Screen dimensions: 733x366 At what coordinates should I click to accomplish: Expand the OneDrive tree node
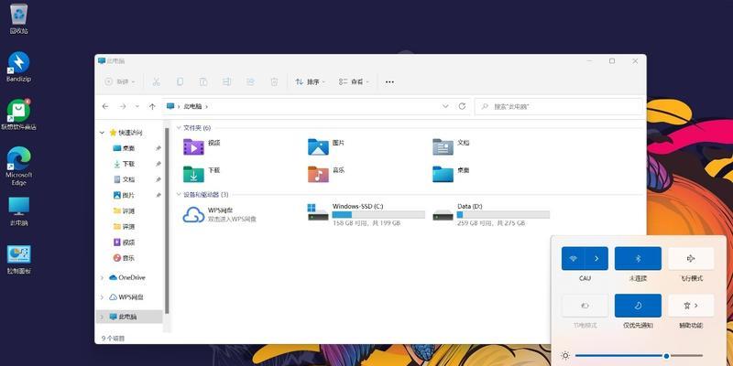[x=102, y=278]
